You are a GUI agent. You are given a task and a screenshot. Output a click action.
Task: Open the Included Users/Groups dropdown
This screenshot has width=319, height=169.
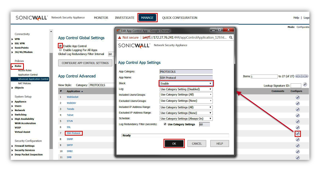[x=186, y=95]
